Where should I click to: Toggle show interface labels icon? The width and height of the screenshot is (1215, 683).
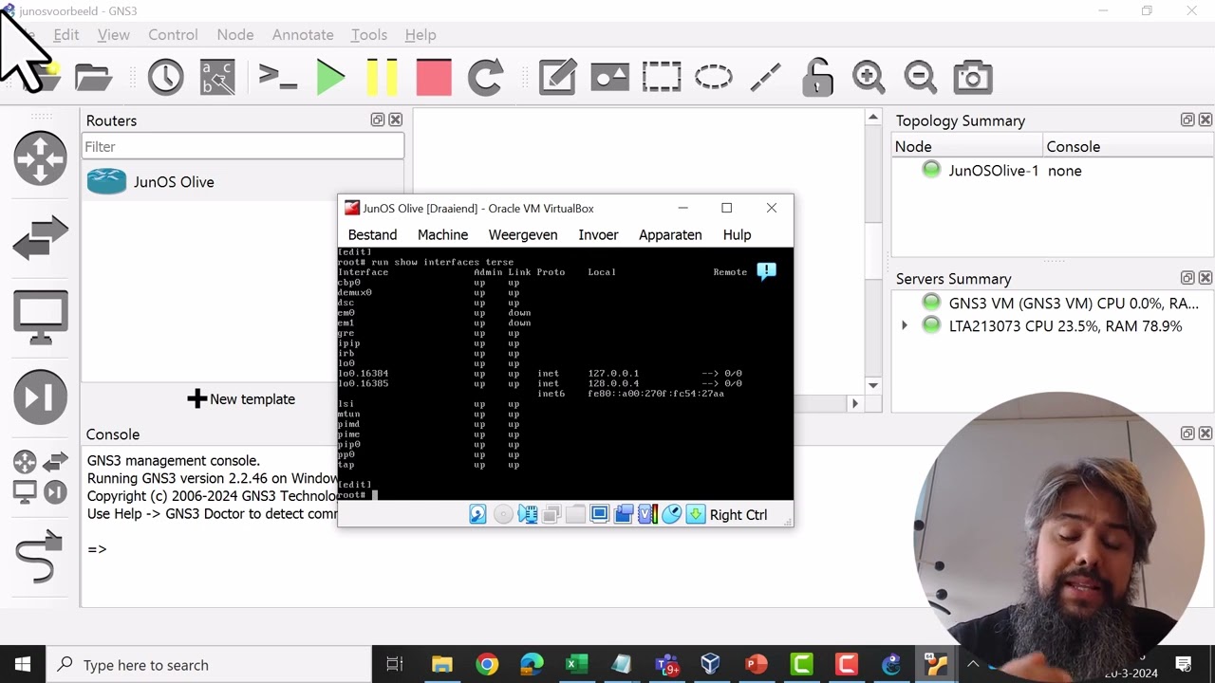(x=217, y=77)
